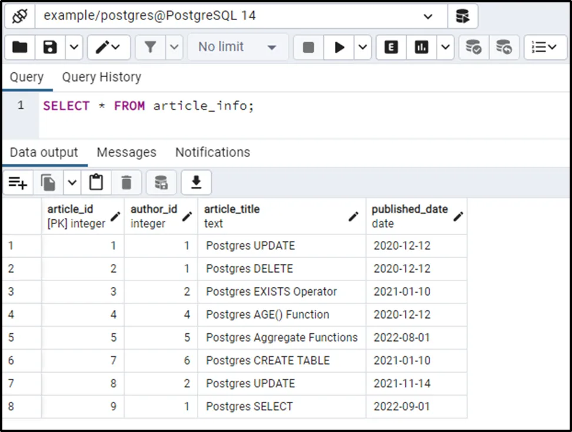
Task: Open the No limit rows dropdown
Action: tap(238, 48)
